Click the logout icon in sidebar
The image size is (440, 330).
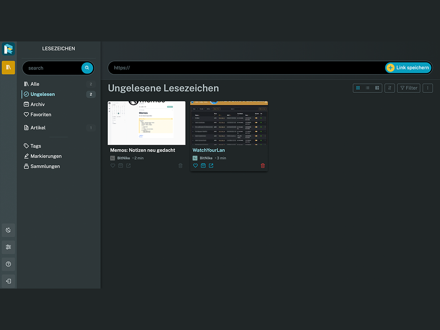(8, 281)
